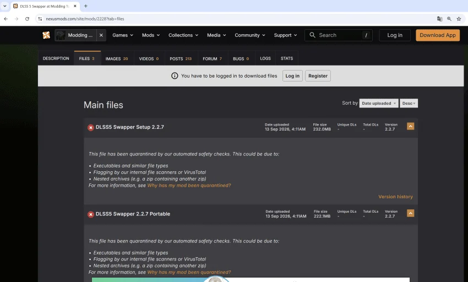Click Log in button in the notice bar
Viewport: 468px width, 282px height.
[x=292, y=76]
